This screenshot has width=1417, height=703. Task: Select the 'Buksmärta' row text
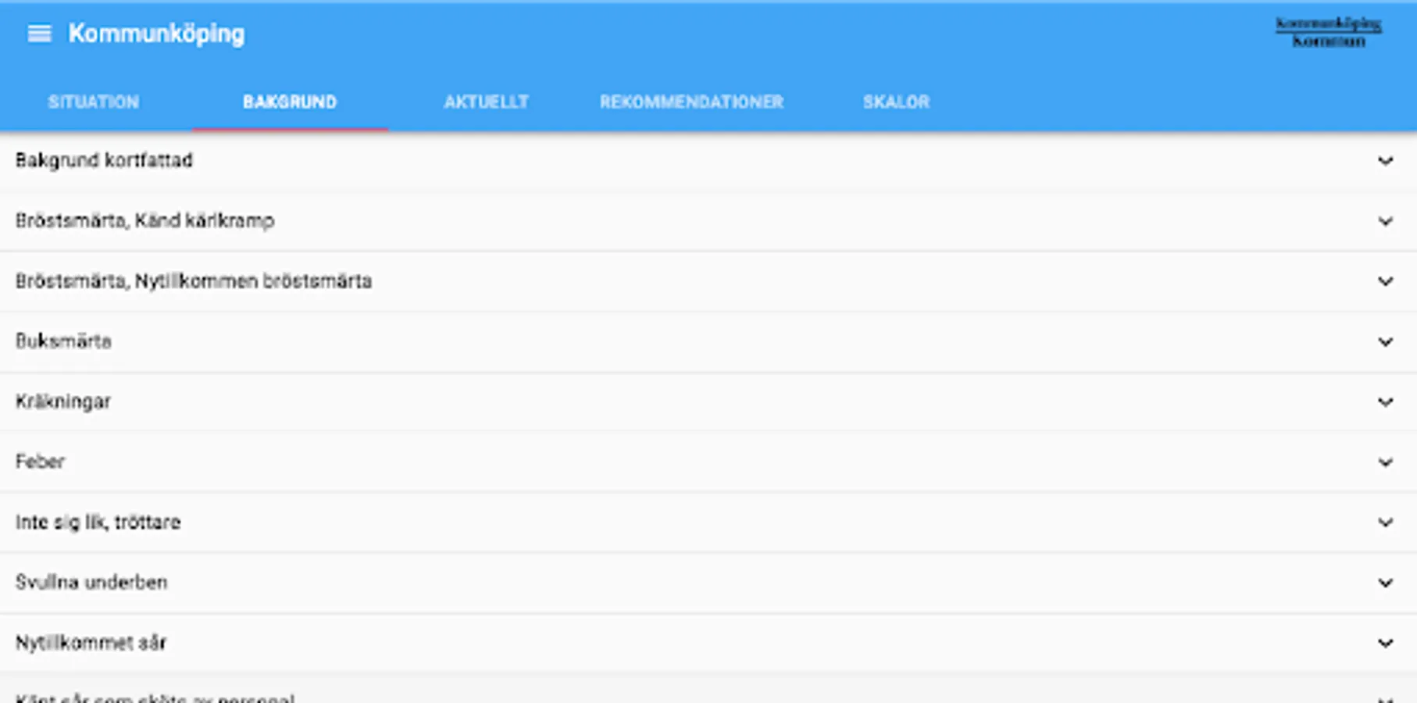tap(63, 341)
